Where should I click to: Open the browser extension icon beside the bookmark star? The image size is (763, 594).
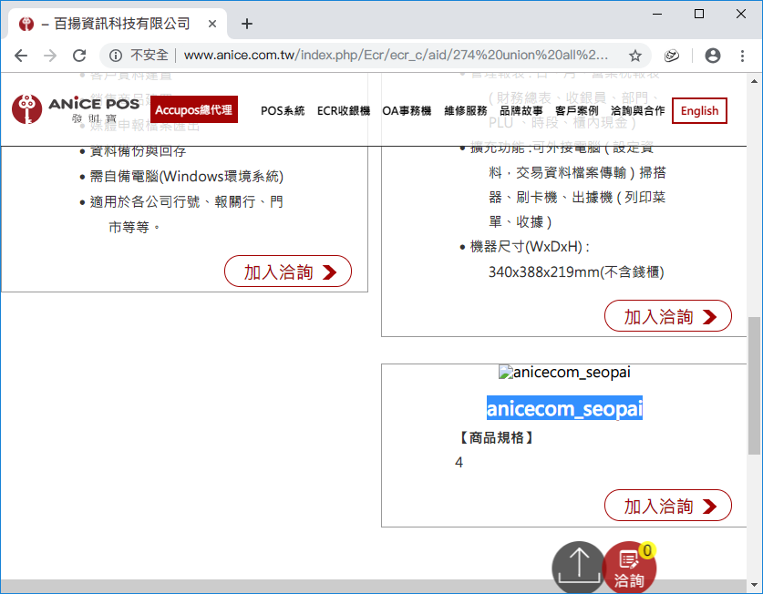(672, 56)
